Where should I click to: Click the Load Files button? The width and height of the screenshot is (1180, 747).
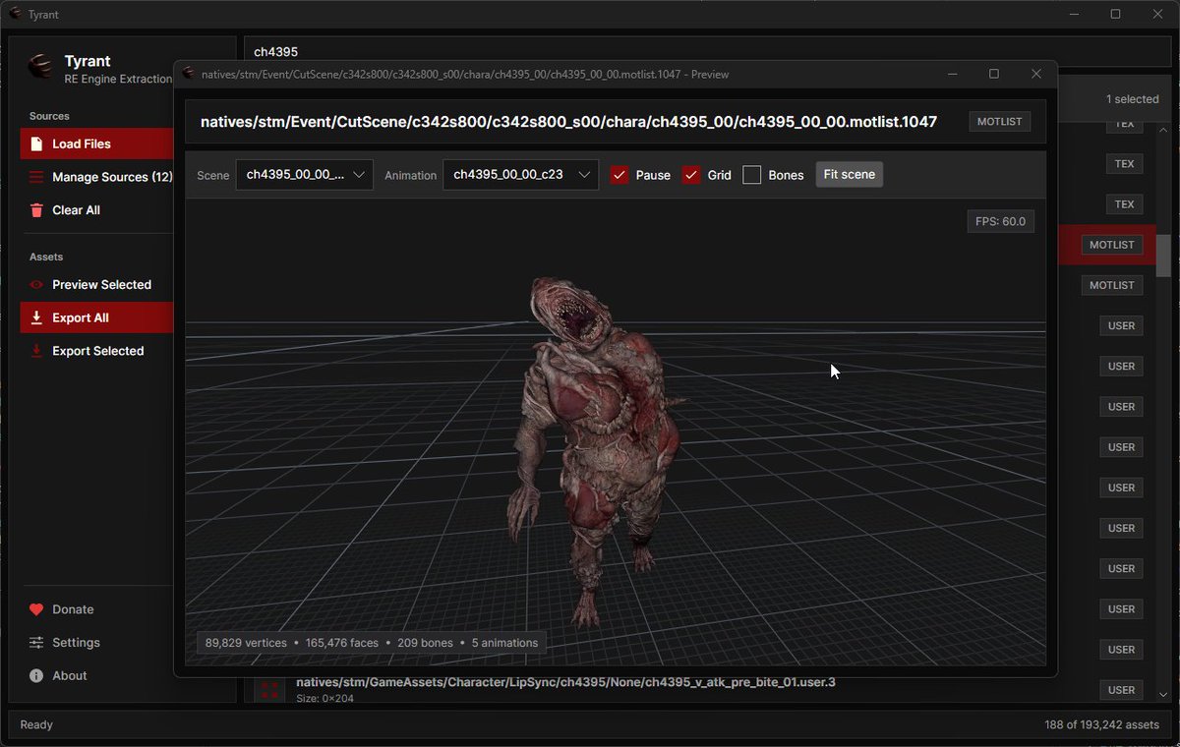pos(96,144)
